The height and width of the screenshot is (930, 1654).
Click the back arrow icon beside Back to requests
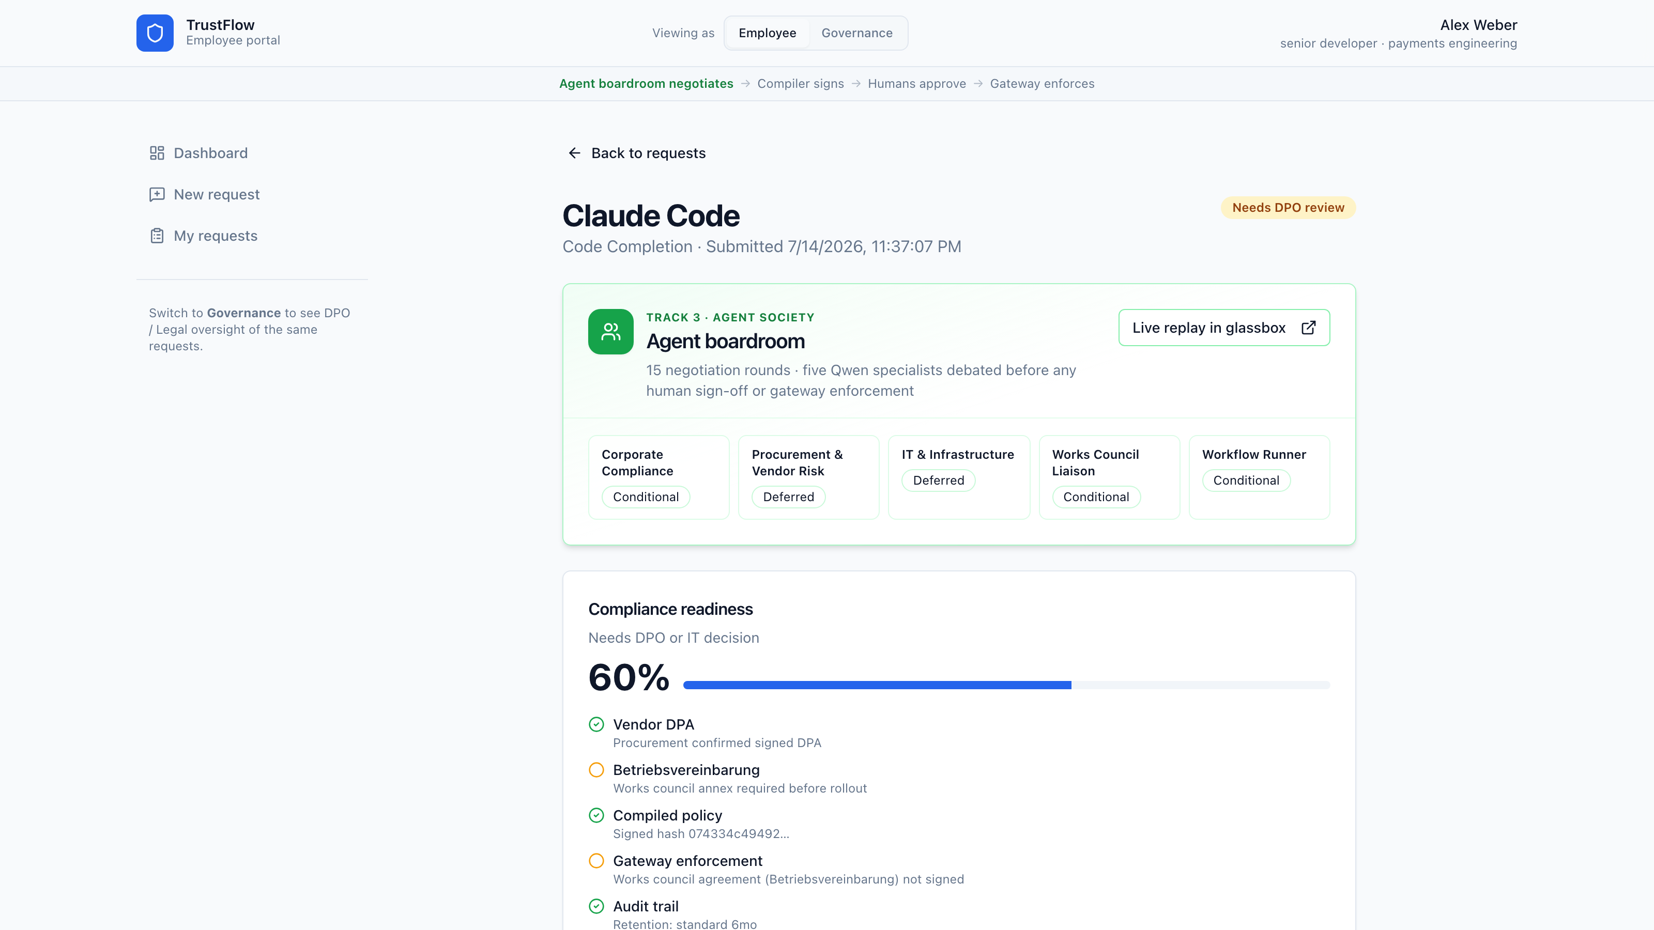(575, 153)
